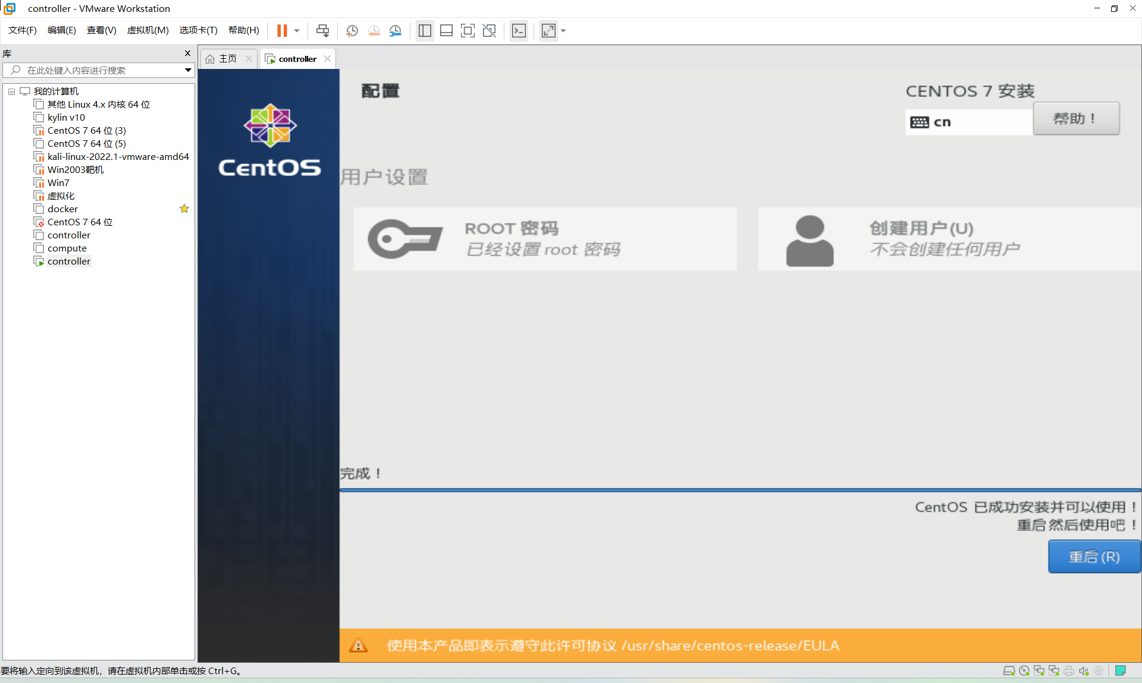The height and width of the screenshot is (683, 1142).
Task: Open the power options dropdown arrow
Action: (x=297, y=31)
